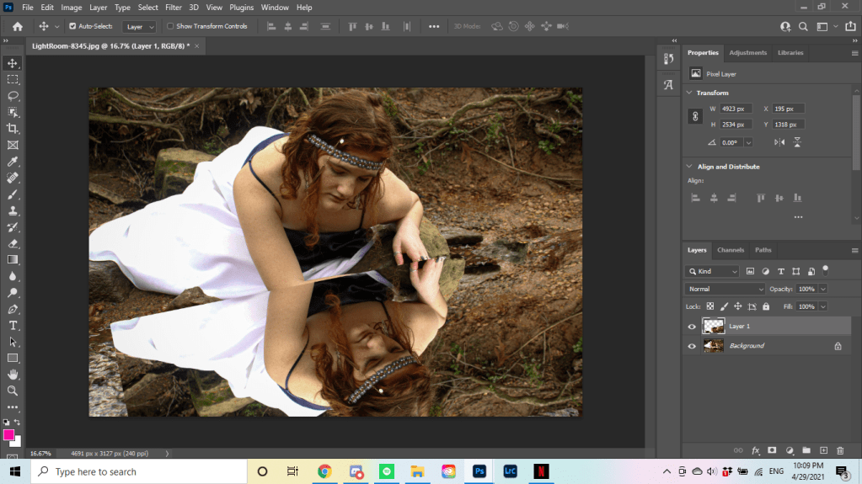This screenshot has width=862, height=484.
Task: Click the pink foreground color swatch
Action: 9,435
